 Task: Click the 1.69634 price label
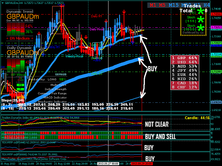coord(216,102)
